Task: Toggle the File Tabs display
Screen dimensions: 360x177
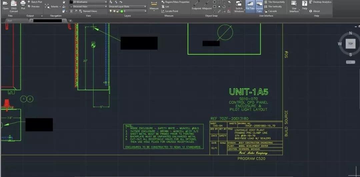Action: click(x=250, y=5)
